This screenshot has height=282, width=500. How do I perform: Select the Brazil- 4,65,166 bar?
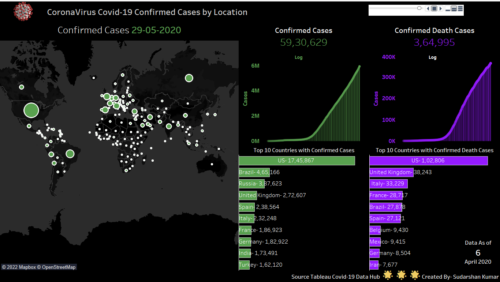pyautogui.click(x=254, y=172)
